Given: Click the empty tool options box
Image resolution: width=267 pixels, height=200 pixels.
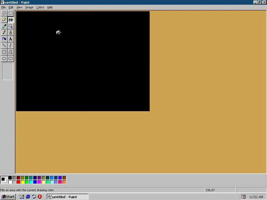Looking at the screenshot, I should pyautogui.click(x=7, y=71).
